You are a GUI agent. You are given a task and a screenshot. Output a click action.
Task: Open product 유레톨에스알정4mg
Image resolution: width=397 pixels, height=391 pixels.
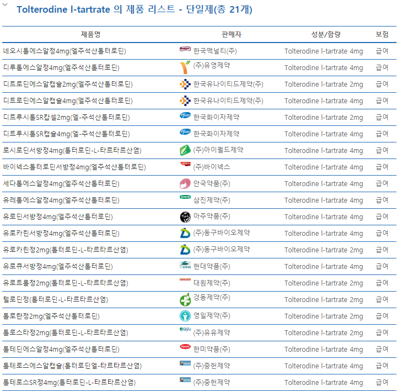click(61, 200)
